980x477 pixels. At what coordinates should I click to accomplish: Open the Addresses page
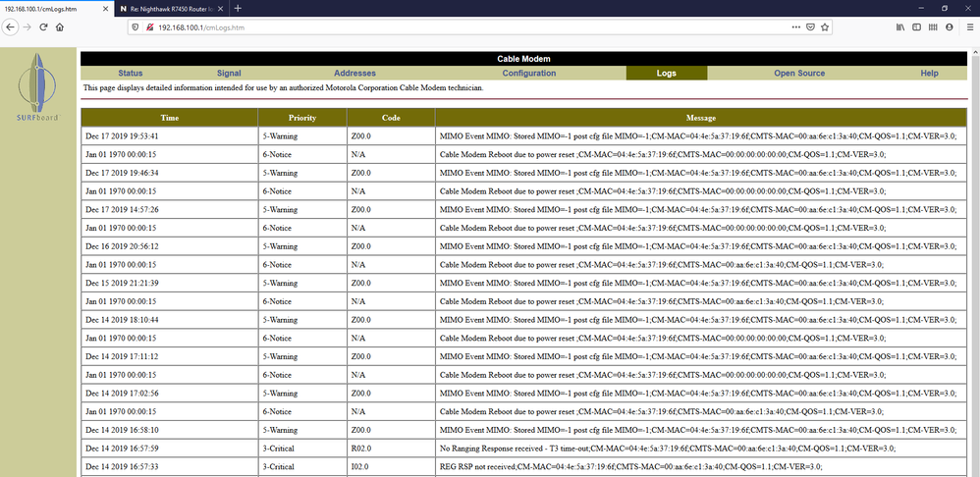click(354, 73)
